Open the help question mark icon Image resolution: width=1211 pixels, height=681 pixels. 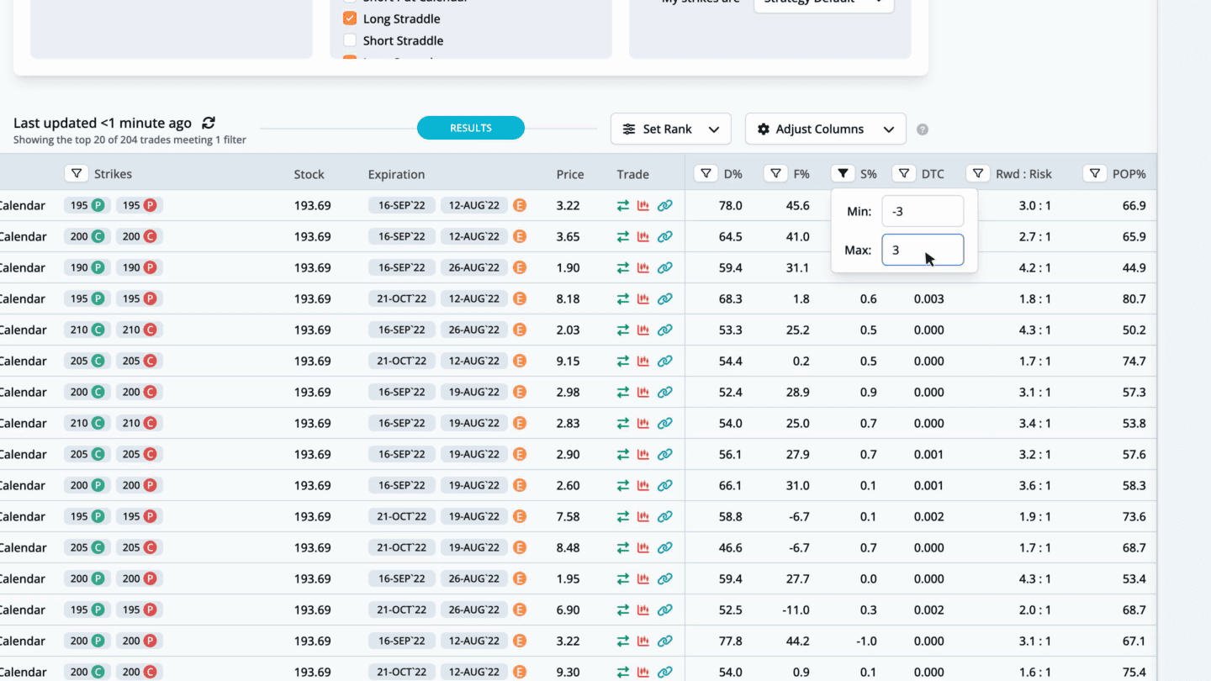pyautogui.click(x=923, y=129)
